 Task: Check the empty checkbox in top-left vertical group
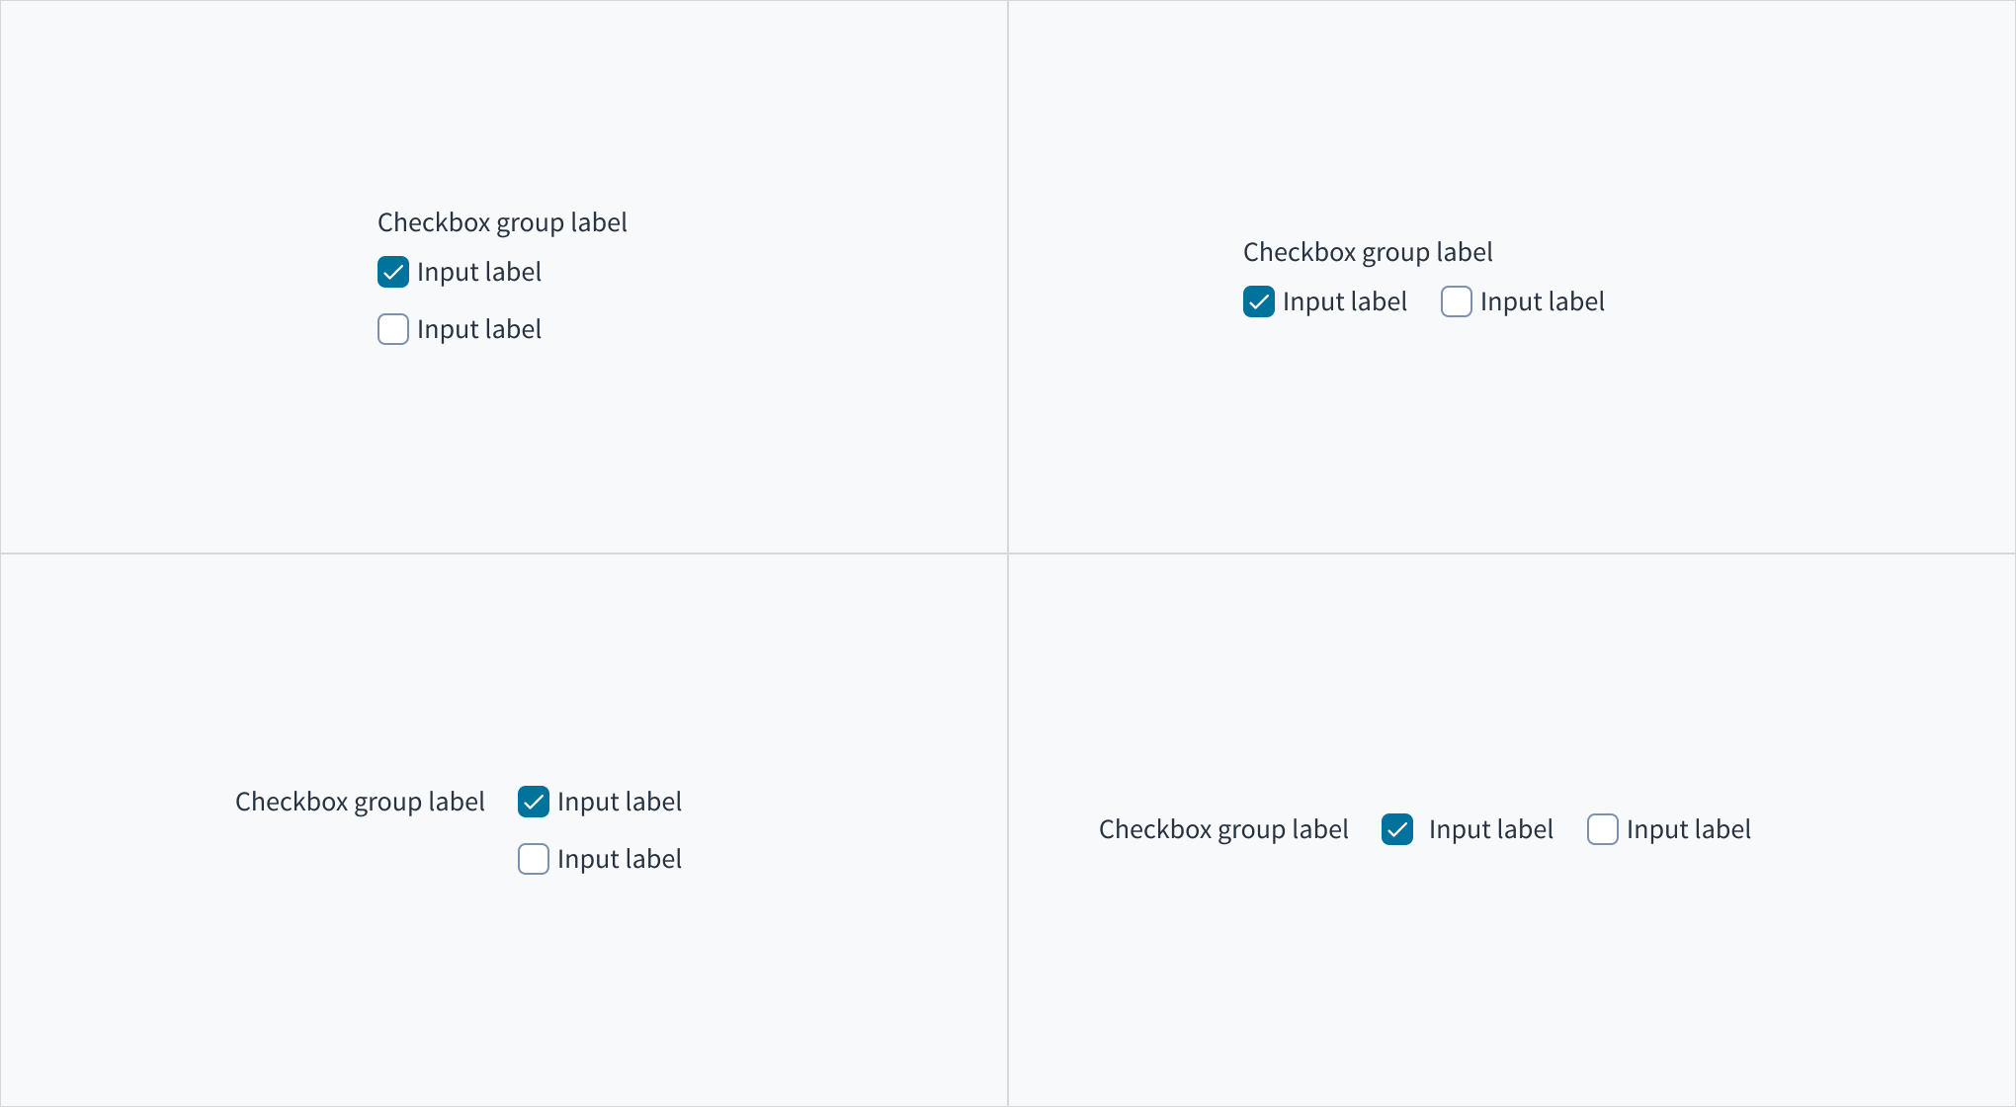point(392,329)
